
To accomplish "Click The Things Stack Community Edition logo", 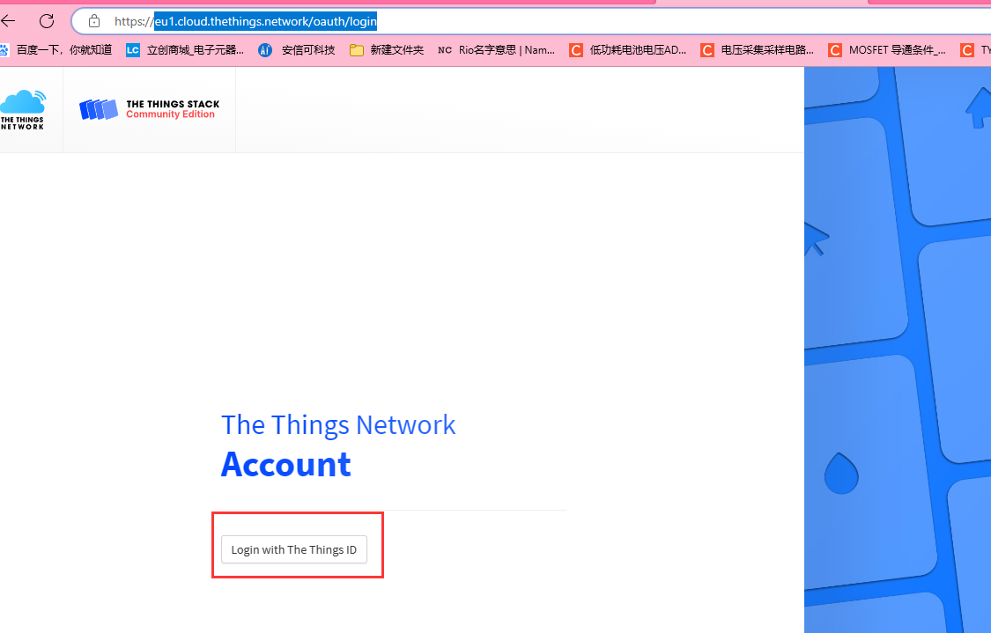I will (x=149, y=109).
